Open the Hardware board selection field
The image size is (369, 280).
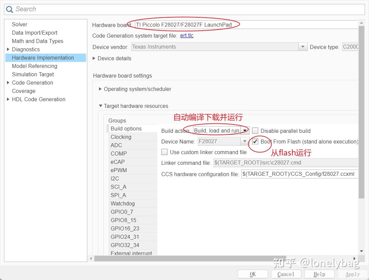click(246, 25)
